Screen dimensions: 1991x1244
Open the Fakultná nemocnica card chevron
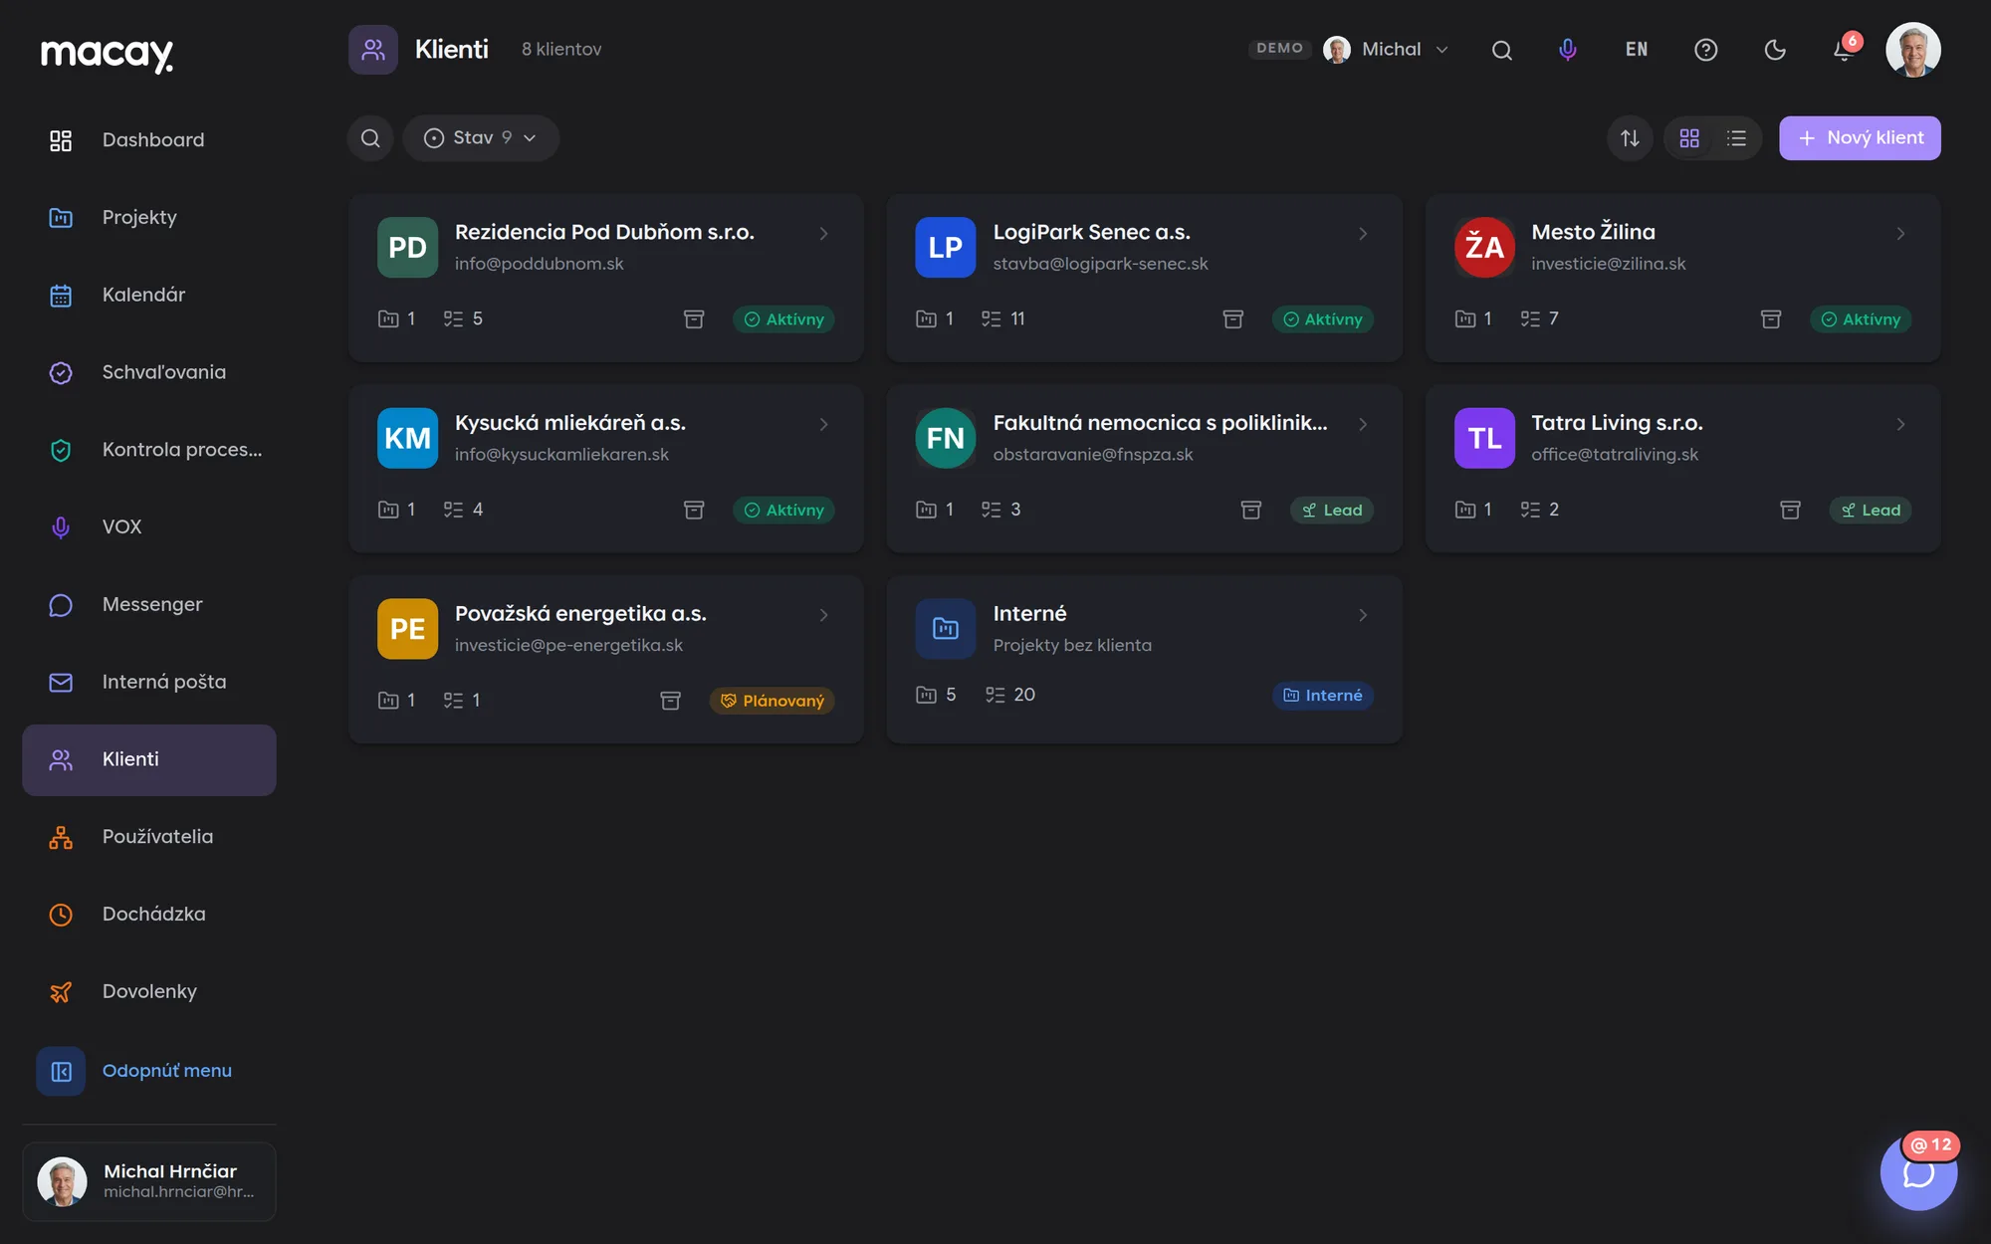(x=1363, y=425)
